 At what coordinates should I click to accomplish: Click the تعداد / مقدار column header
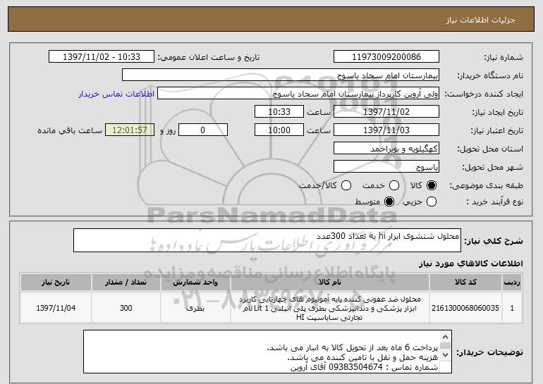click(126, 283)
